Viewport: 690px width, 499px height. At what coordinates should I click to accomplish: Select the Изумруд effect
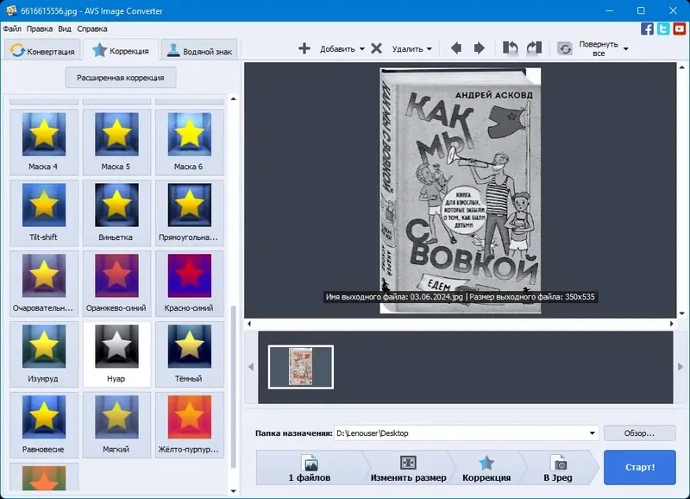(44, 354)
